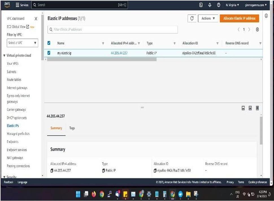Open the account menu dropdown
Screen dimensions: 274x201
point(256,5)
